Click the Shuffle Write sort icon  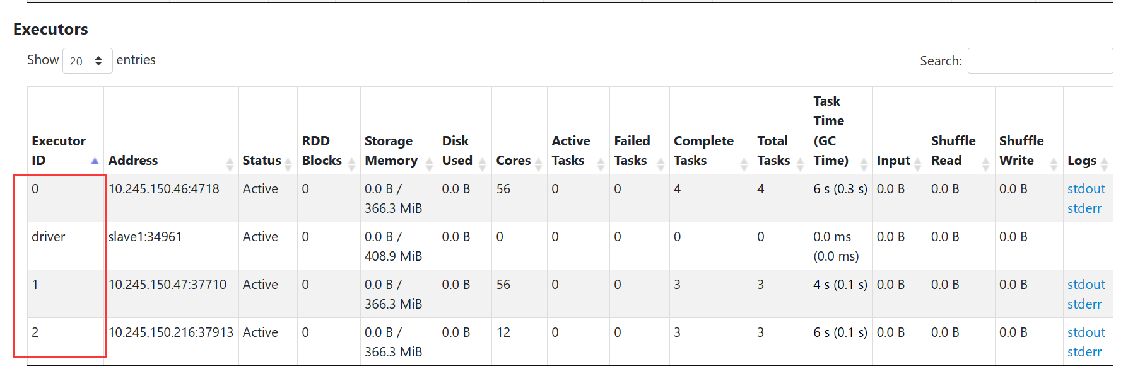point(1054,164)
